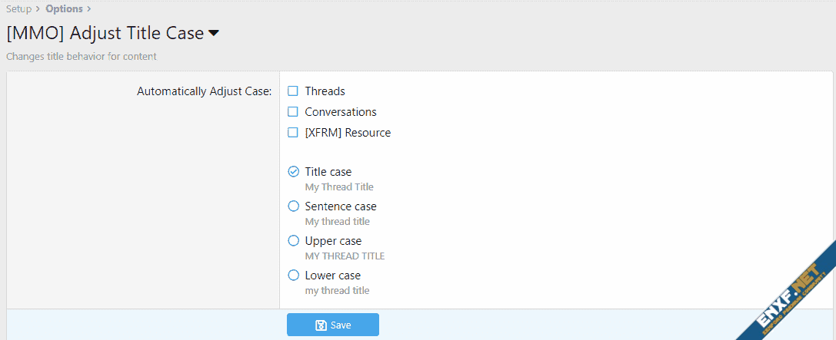Click the Automatically Adjust Case label

(x=204, y=91)
